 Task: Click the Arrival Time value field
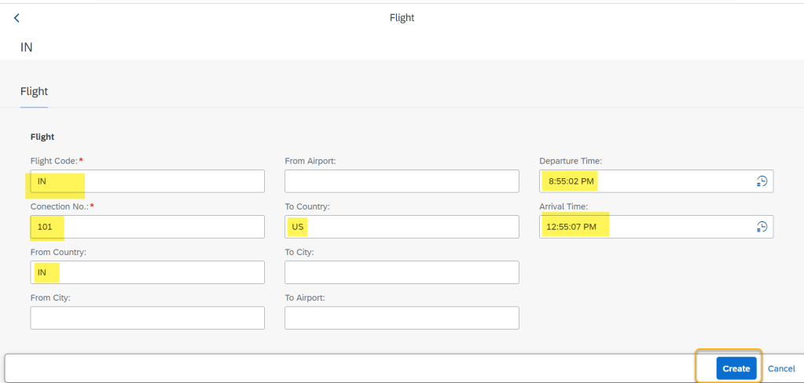[x=644, y=227]
